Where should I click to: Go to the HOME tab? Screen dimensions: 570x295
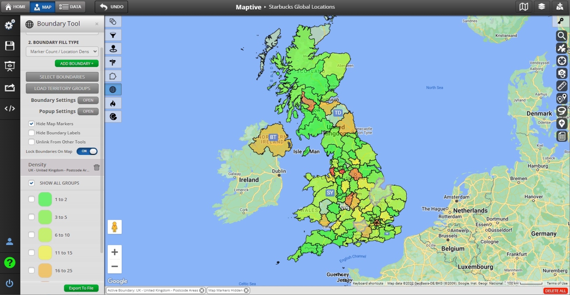tap(16, 7)
